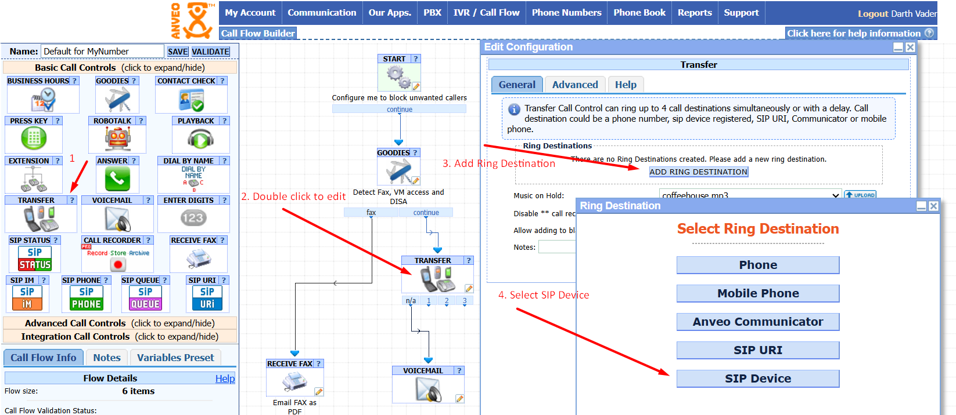Choose Anveo Communicator ring destination
This screenshot has height=415, width=956.
(758, 322)
